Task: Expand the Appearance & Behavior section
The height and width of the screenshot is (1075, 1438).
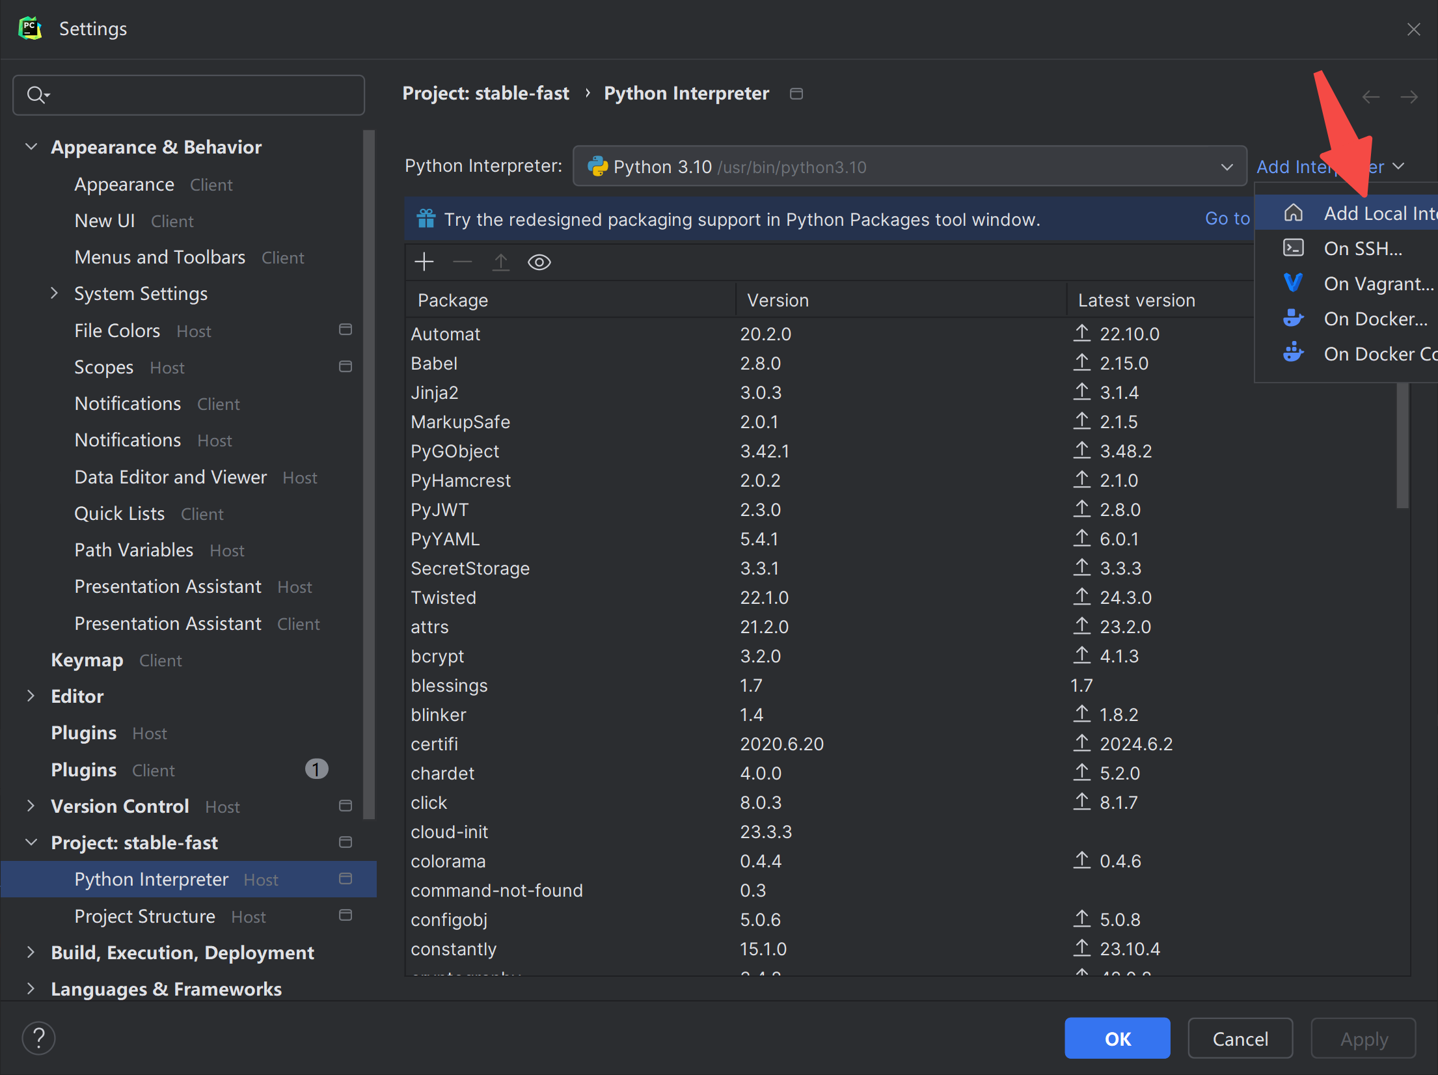Action: tap(32, 146)
